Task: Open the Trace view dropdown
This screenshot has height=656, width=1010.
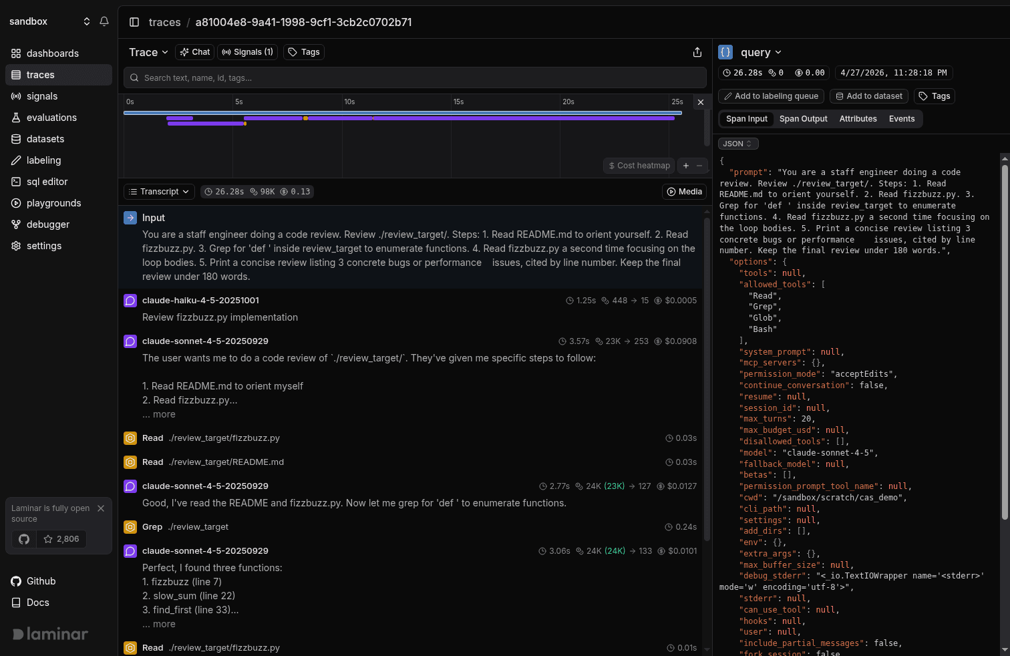Action: coord(148,52)
